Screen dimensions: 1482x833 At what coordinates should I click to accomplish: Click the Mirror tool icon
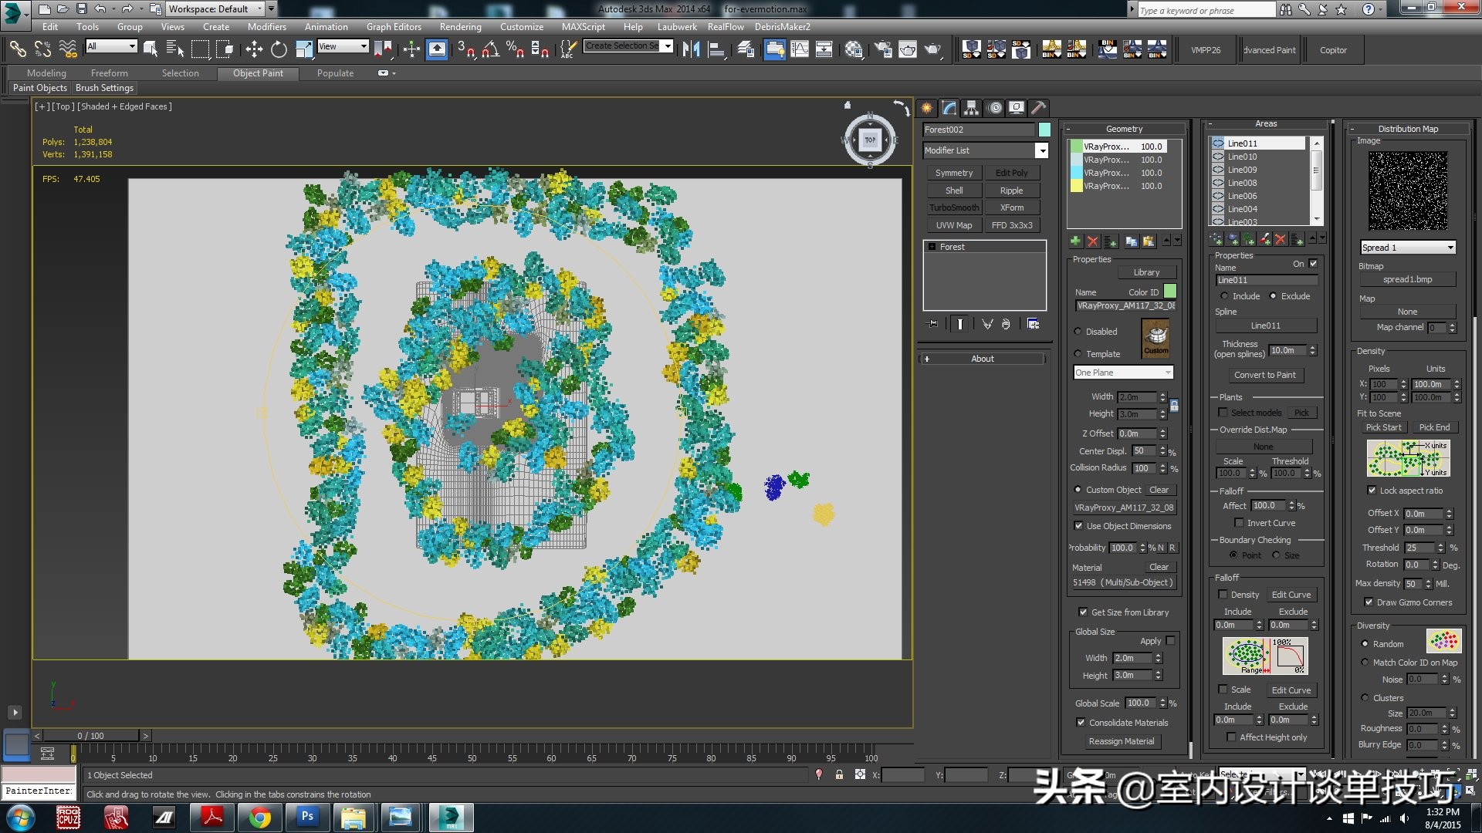(691, 50)
